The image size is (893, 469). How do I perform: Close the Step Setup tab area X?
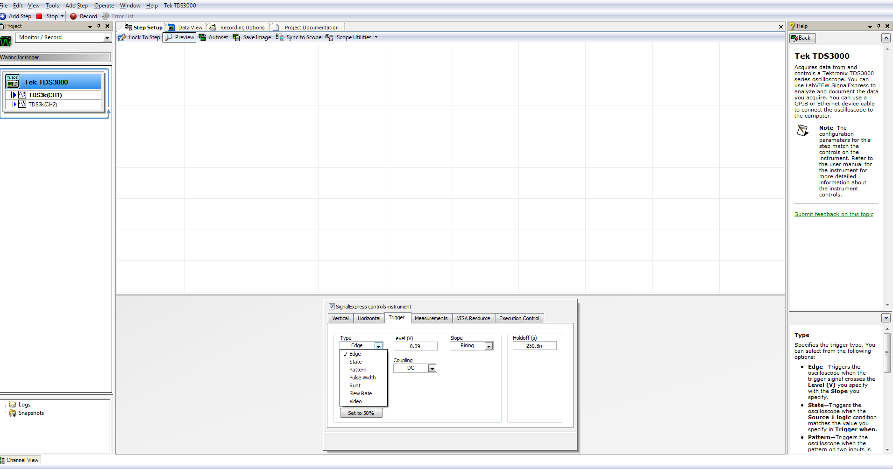pos(781,27)
